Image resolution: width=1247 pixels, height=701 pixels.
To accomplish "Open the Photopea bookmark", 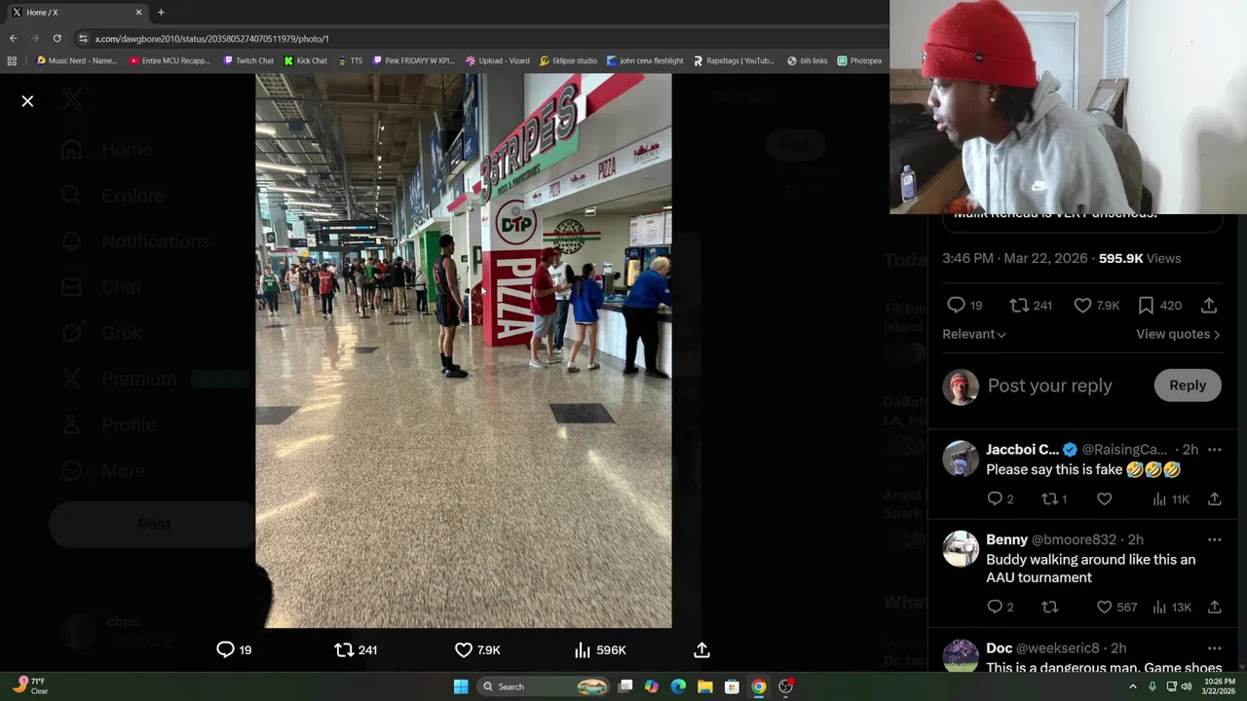I will pos(859,60).
